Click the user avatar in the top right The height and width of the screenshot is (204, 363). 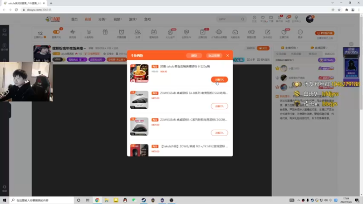pyautogui.click(x=309, y=19)
